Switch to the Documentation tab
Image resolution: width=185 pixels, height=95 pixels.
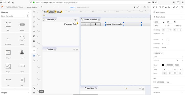[83, 7]
